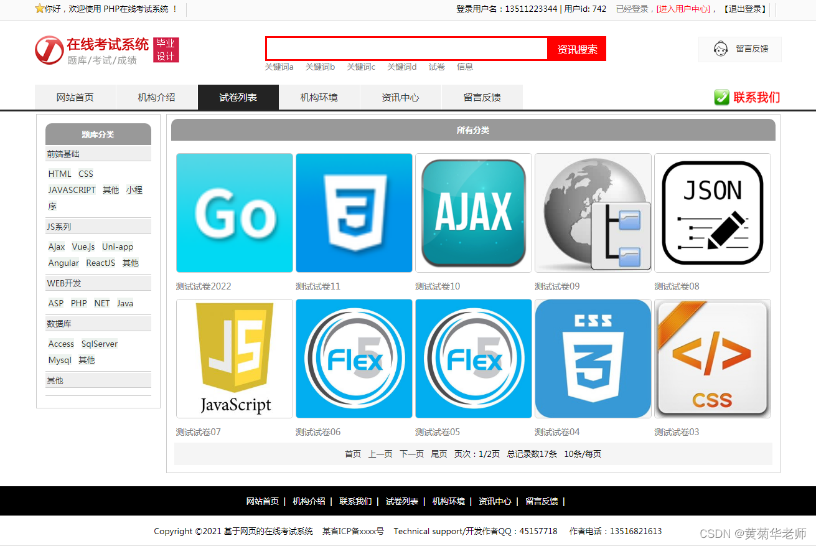Viewport: 816px width, 546px height.
Task: Click 关键词c under the search box
Action: [x=361, y=67]
